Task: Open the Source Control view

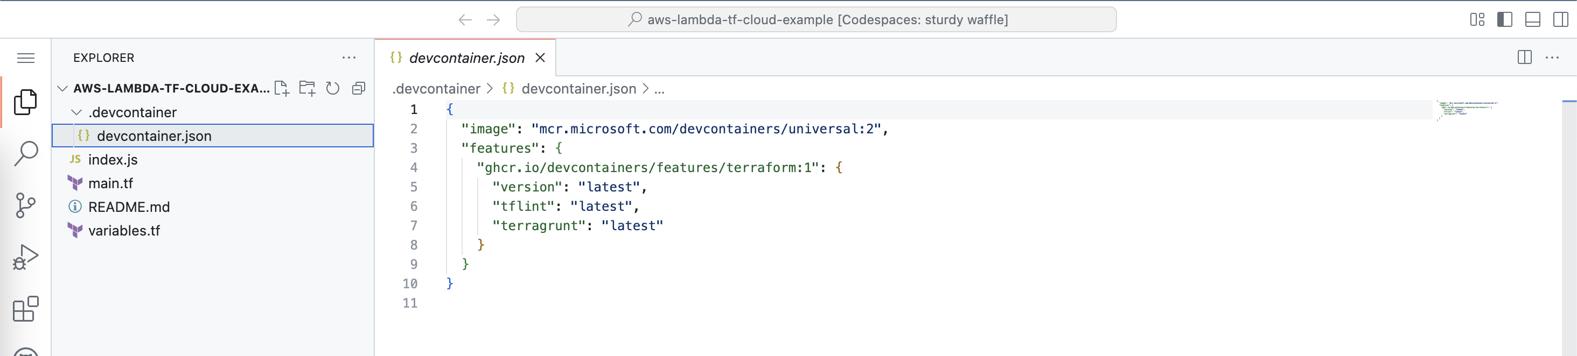Action: 24,205
